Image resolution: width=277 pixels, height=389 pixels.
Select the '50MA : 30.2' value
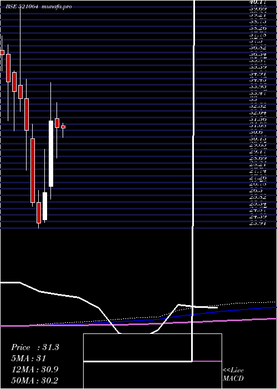[35, 381]
